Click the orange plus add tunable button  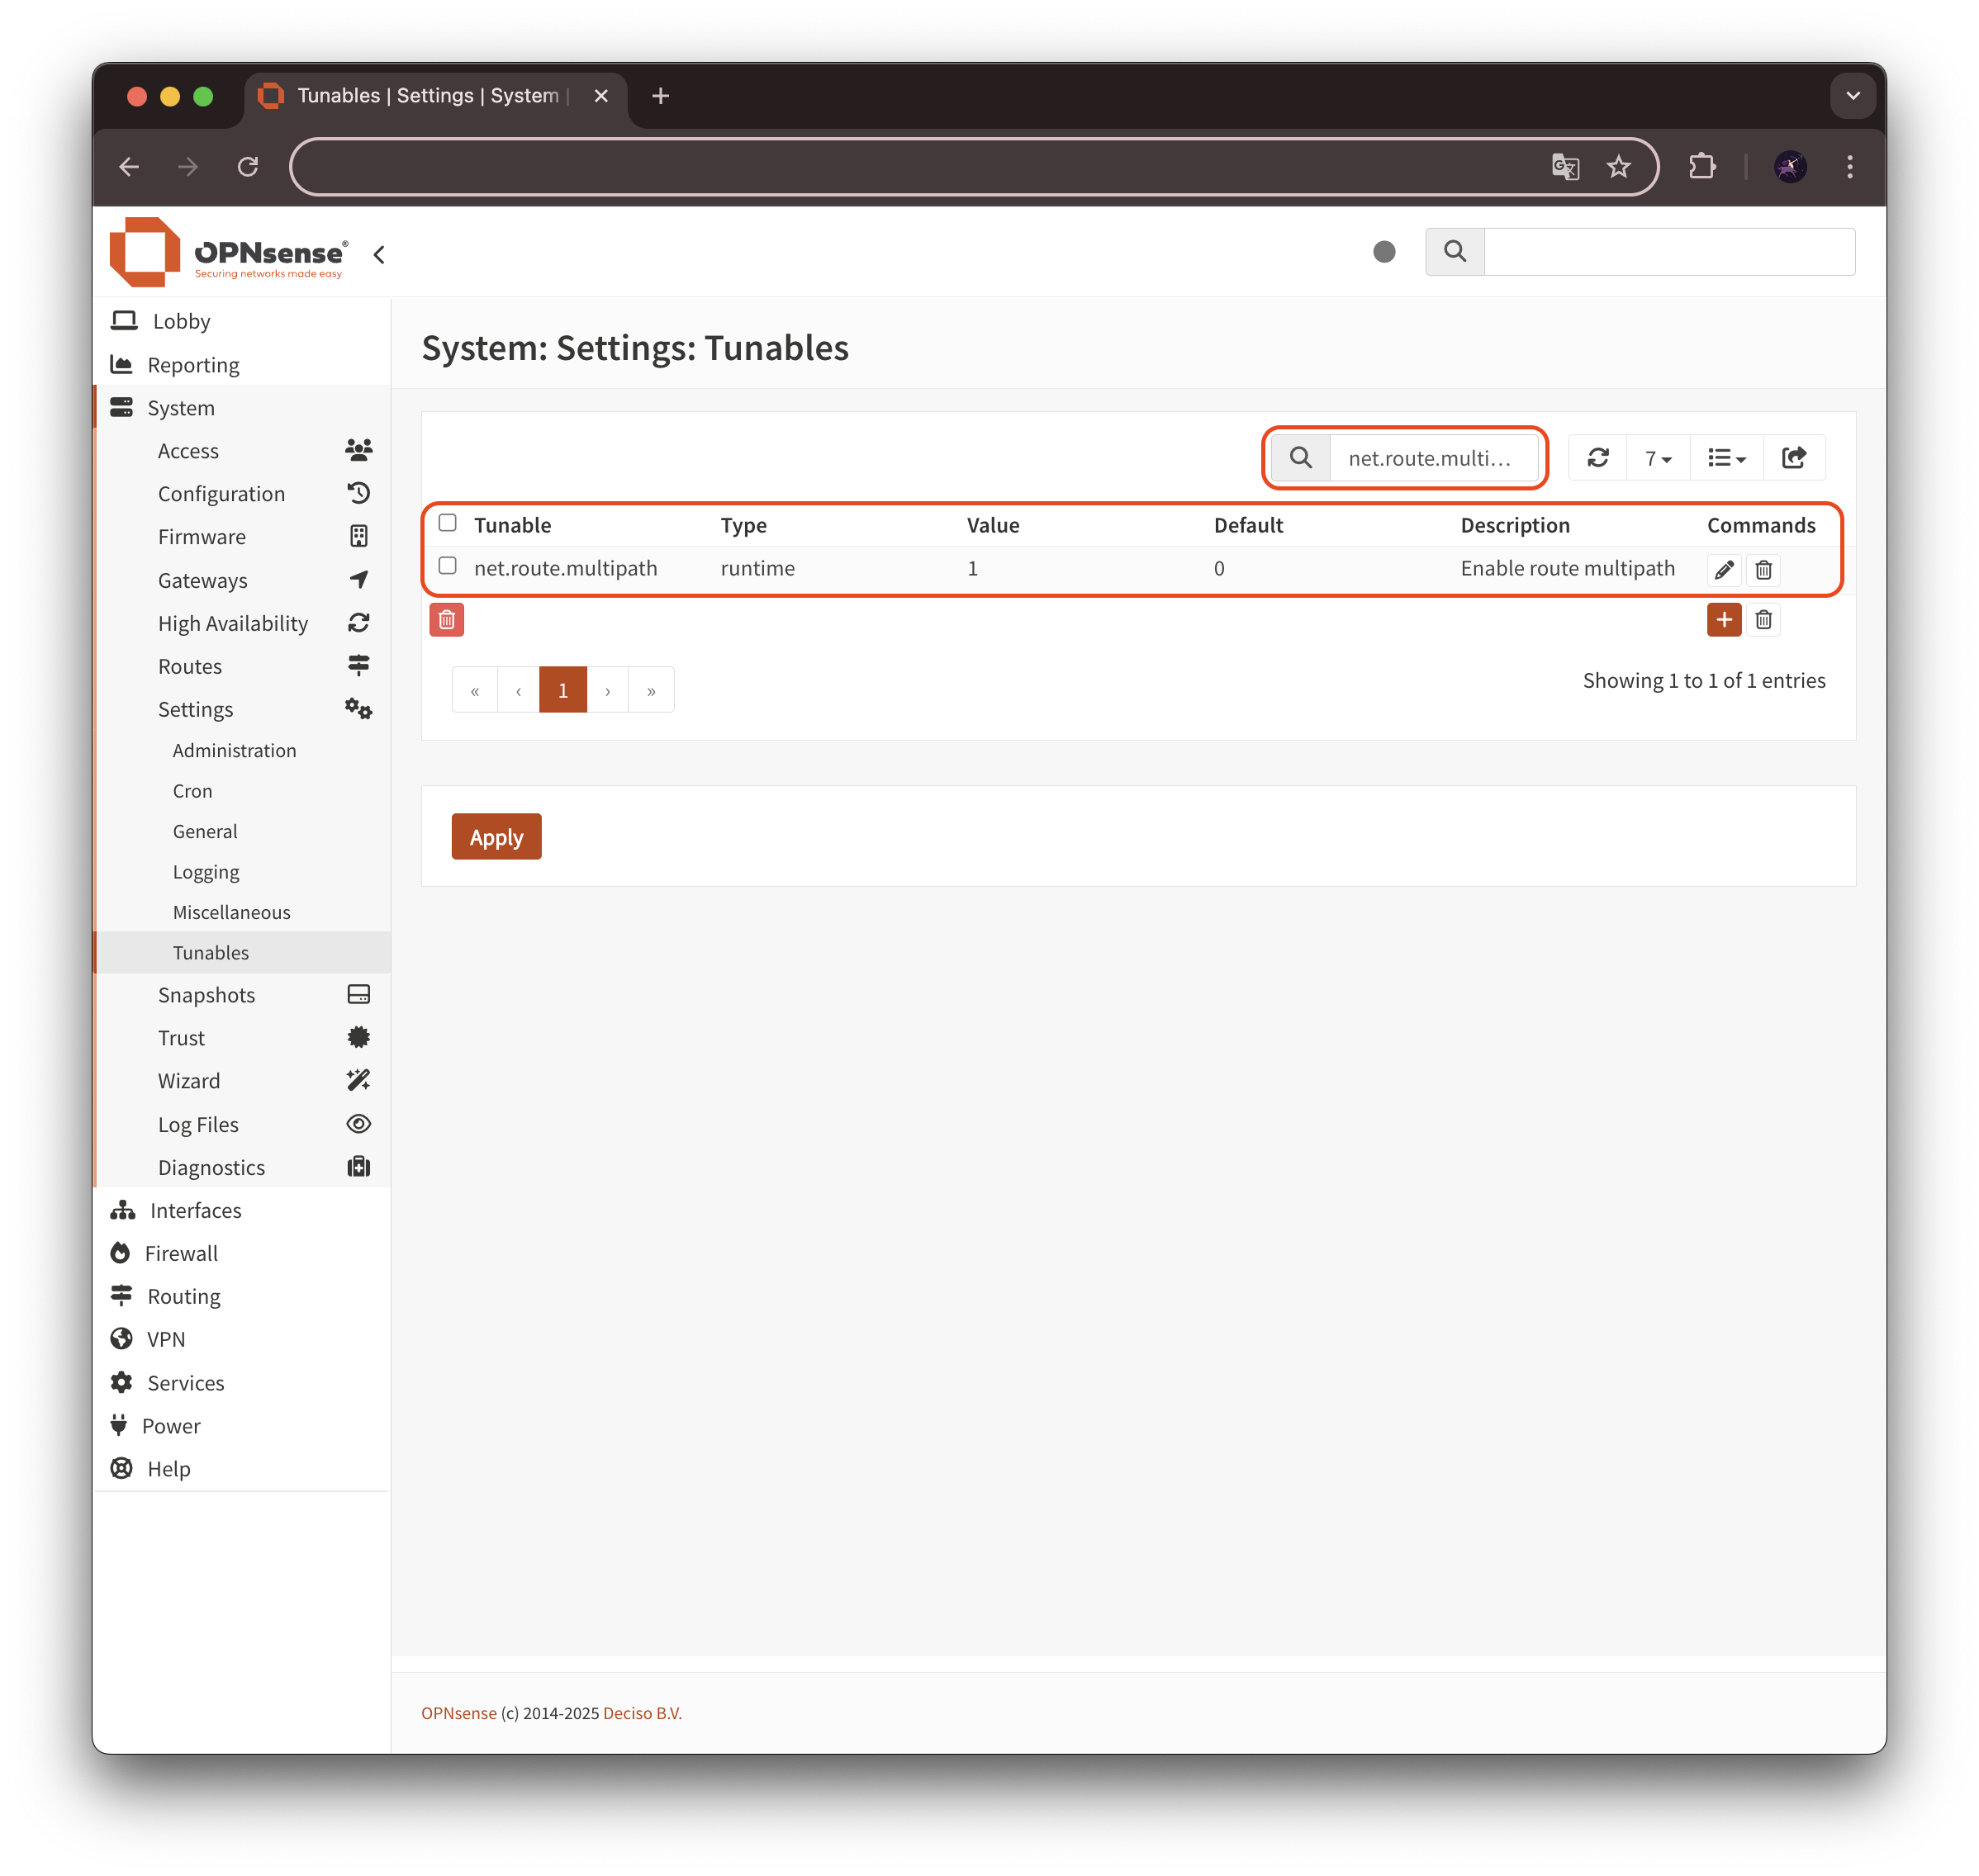click(1723, 620)
